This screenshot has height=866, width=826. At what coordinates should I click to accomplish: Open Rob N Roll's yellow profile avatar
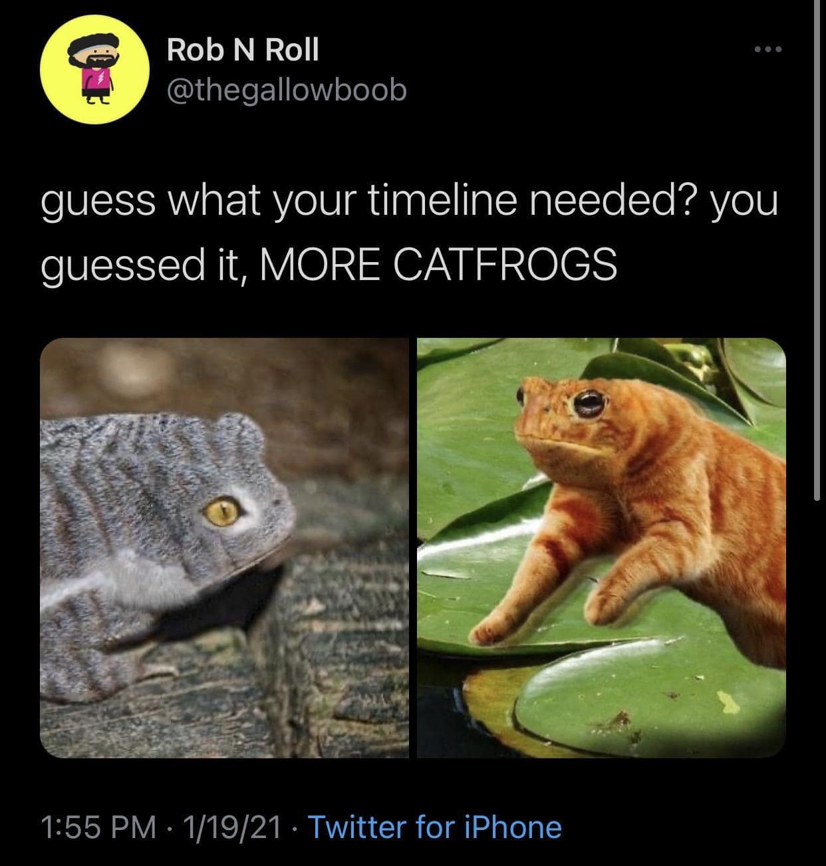[95, 68]
